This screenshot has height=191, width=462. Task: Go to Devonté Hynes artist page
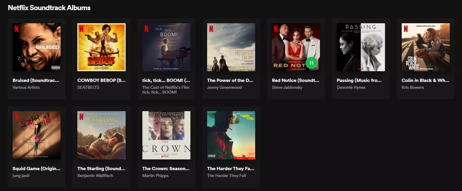pyautogui.click(x=351, y=87)
